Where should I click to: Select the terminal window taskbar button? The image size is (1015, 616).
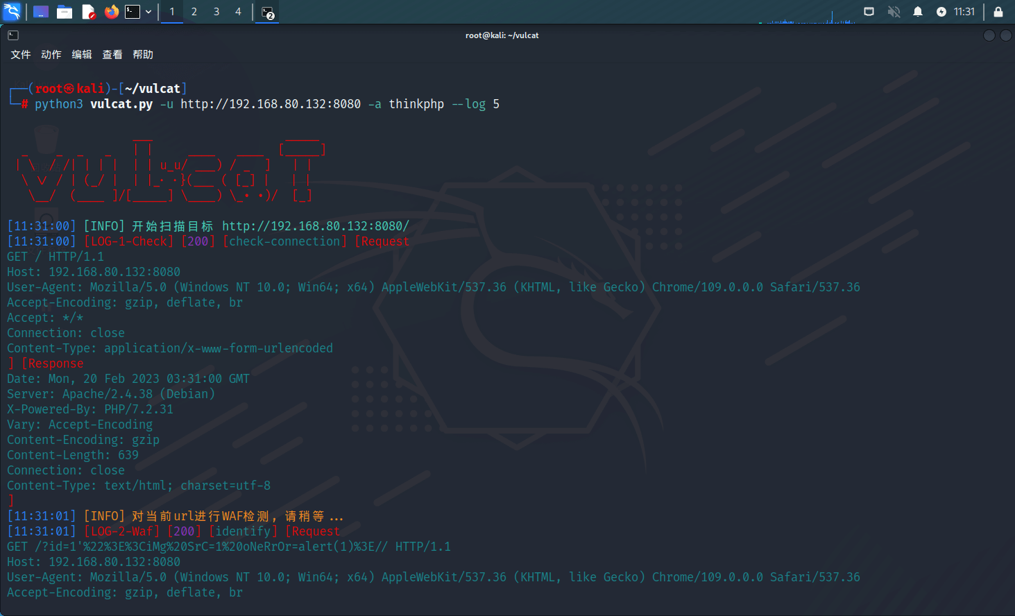point(268,12)
